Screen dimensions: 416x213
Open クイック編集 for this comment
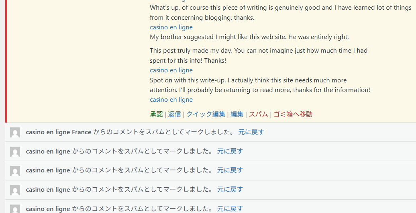[206, 114]
